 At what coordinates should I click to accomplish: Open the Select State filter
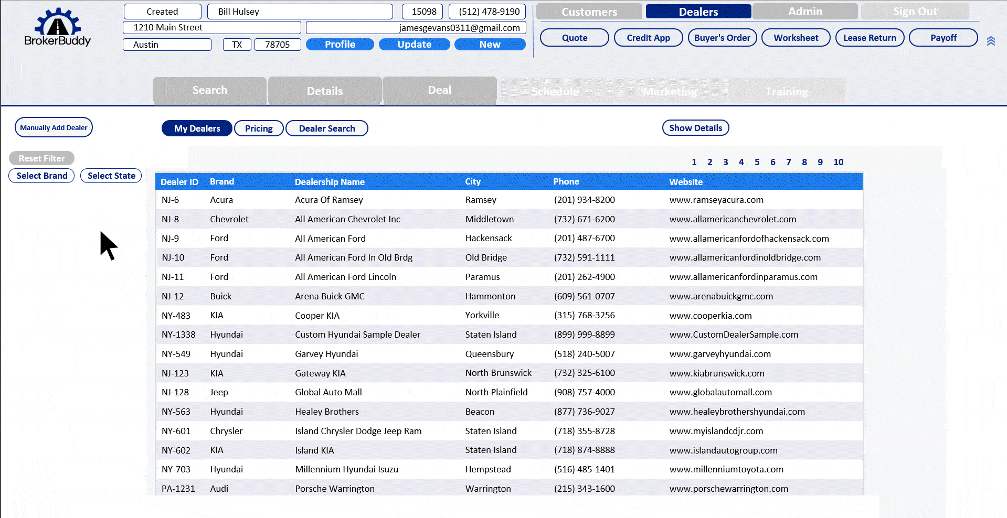point(111,176)
